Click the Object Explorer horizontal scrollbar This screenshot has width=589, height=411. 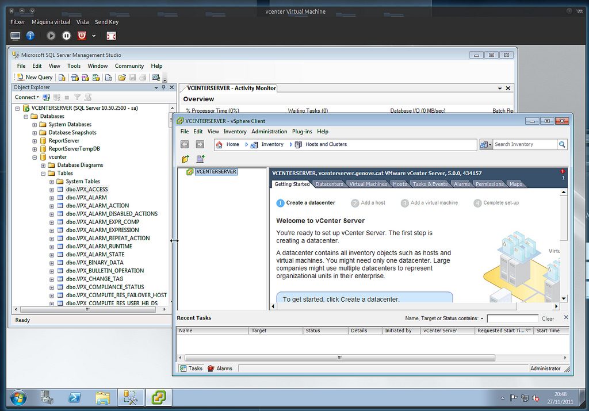(88, 310)
